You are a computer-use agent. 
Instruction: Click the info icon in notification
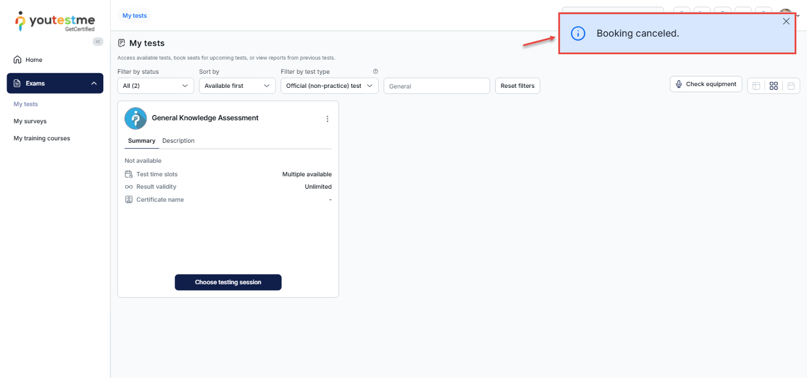(578, 34)
